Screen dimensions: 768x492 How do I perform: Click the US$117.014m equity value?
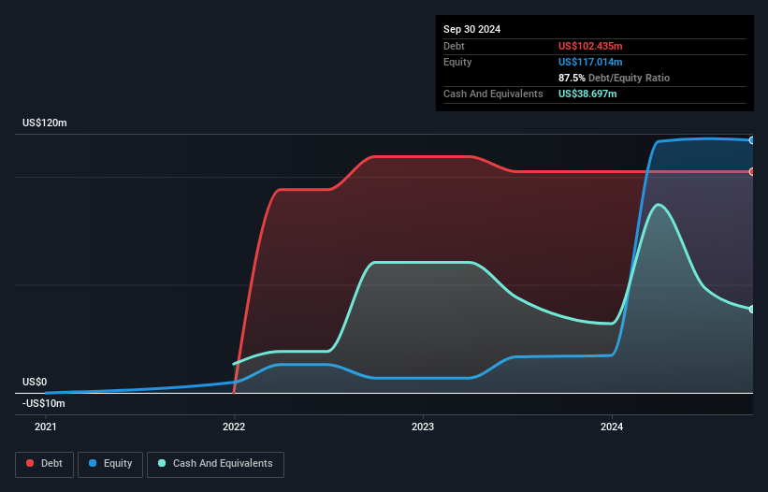pyautogui.click(x=590, y=62)
